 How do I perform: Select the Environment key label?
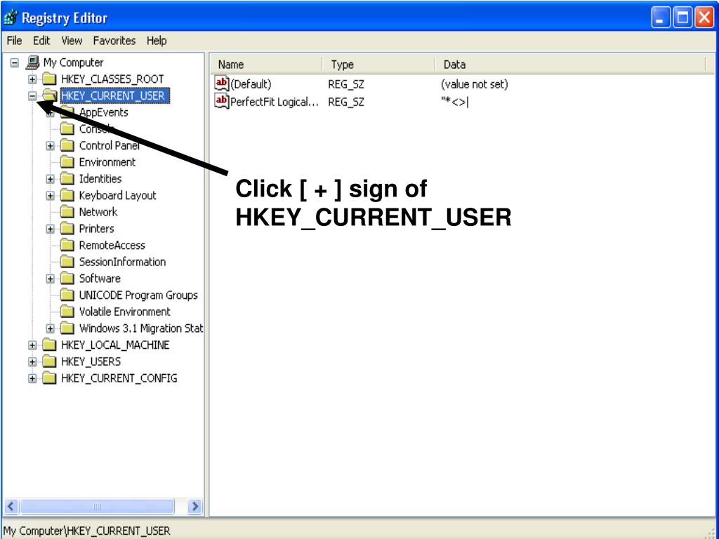pyautogui.click(x=107, y=162)
